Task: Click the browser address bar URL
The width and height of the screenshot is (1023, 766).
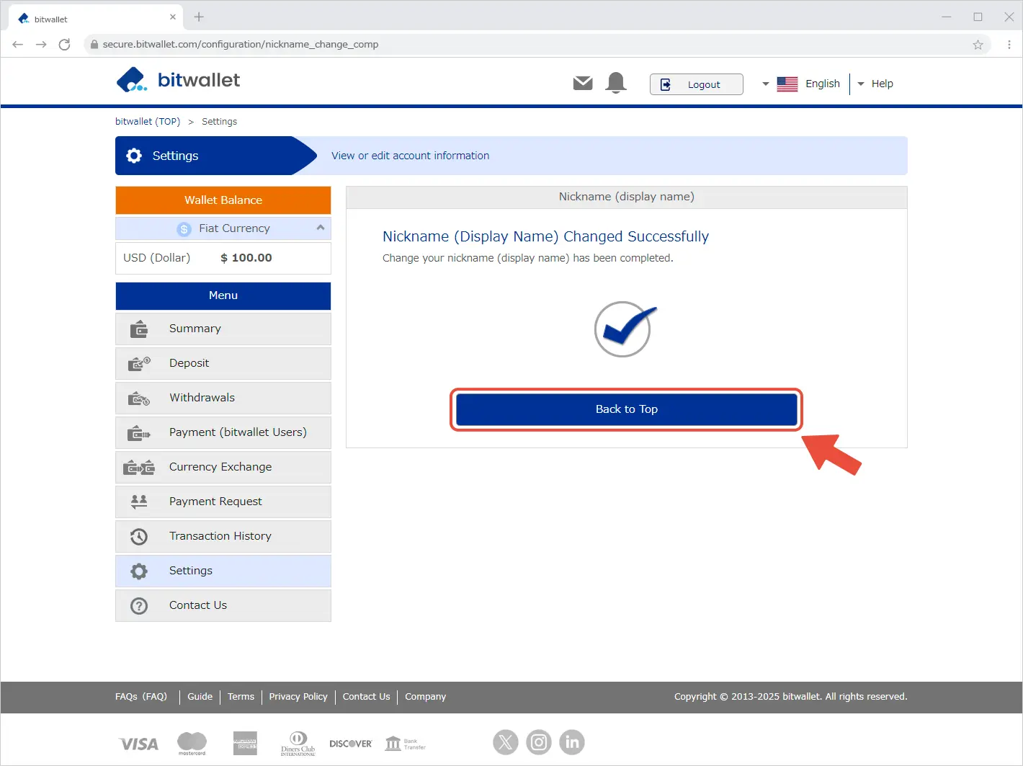Action: pyautogui.click(x=240, y=45)
